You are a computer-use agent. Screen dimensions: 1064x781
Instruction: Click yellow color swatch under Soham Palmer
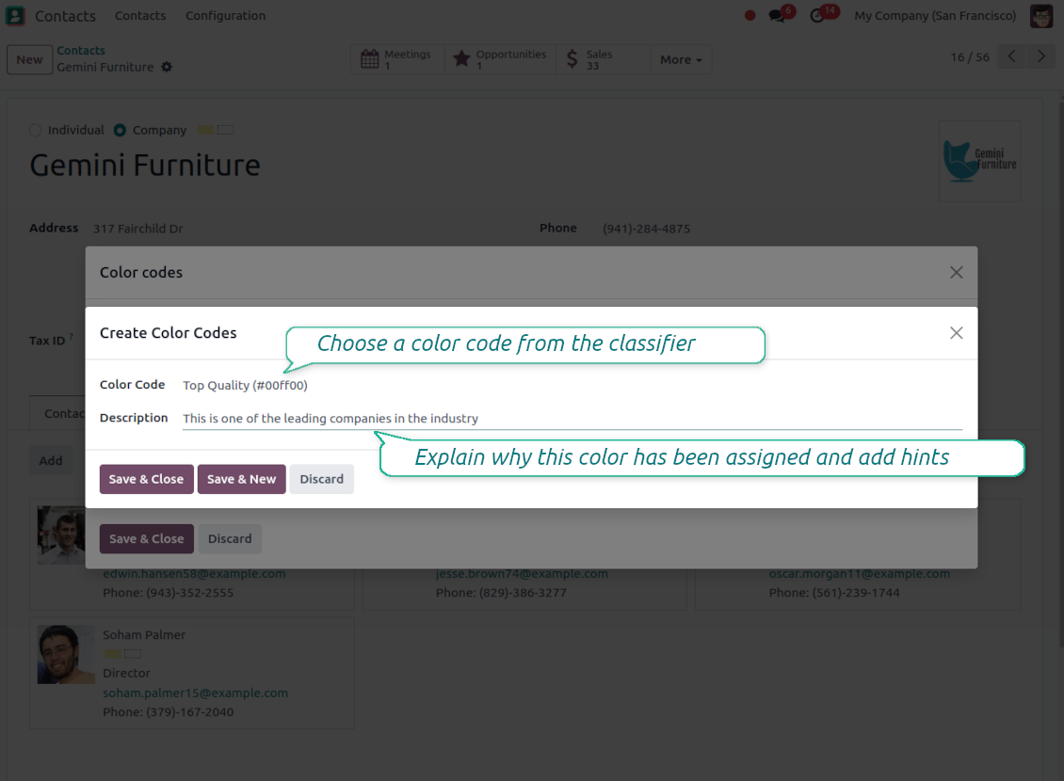[112, 654]
